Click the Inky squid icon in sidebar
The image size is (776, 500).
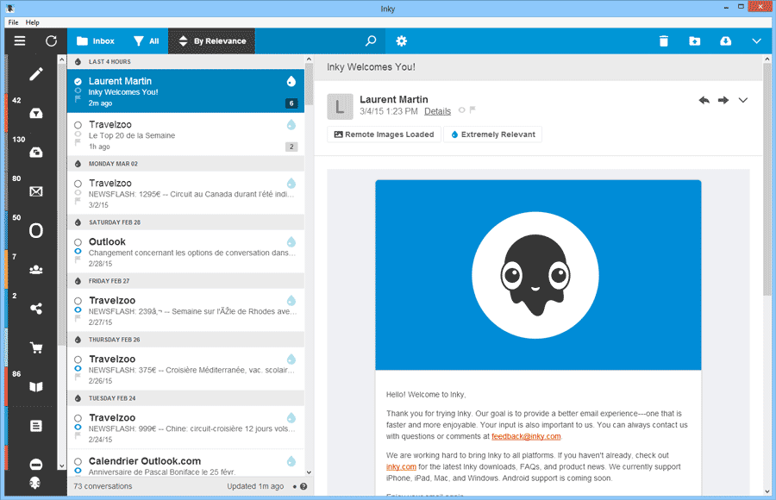coord(34,483)
